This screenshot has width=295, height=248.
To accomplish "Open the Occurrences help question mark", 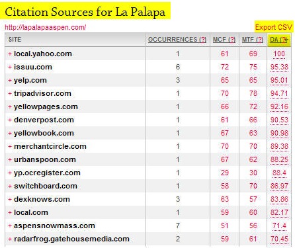I will click(x=202, y=40).
